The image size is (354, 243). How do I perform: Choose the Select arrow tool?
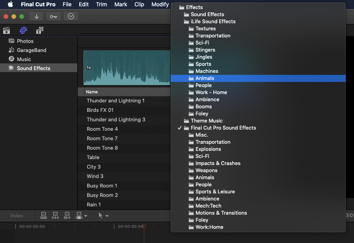click(x=101, y=215)
